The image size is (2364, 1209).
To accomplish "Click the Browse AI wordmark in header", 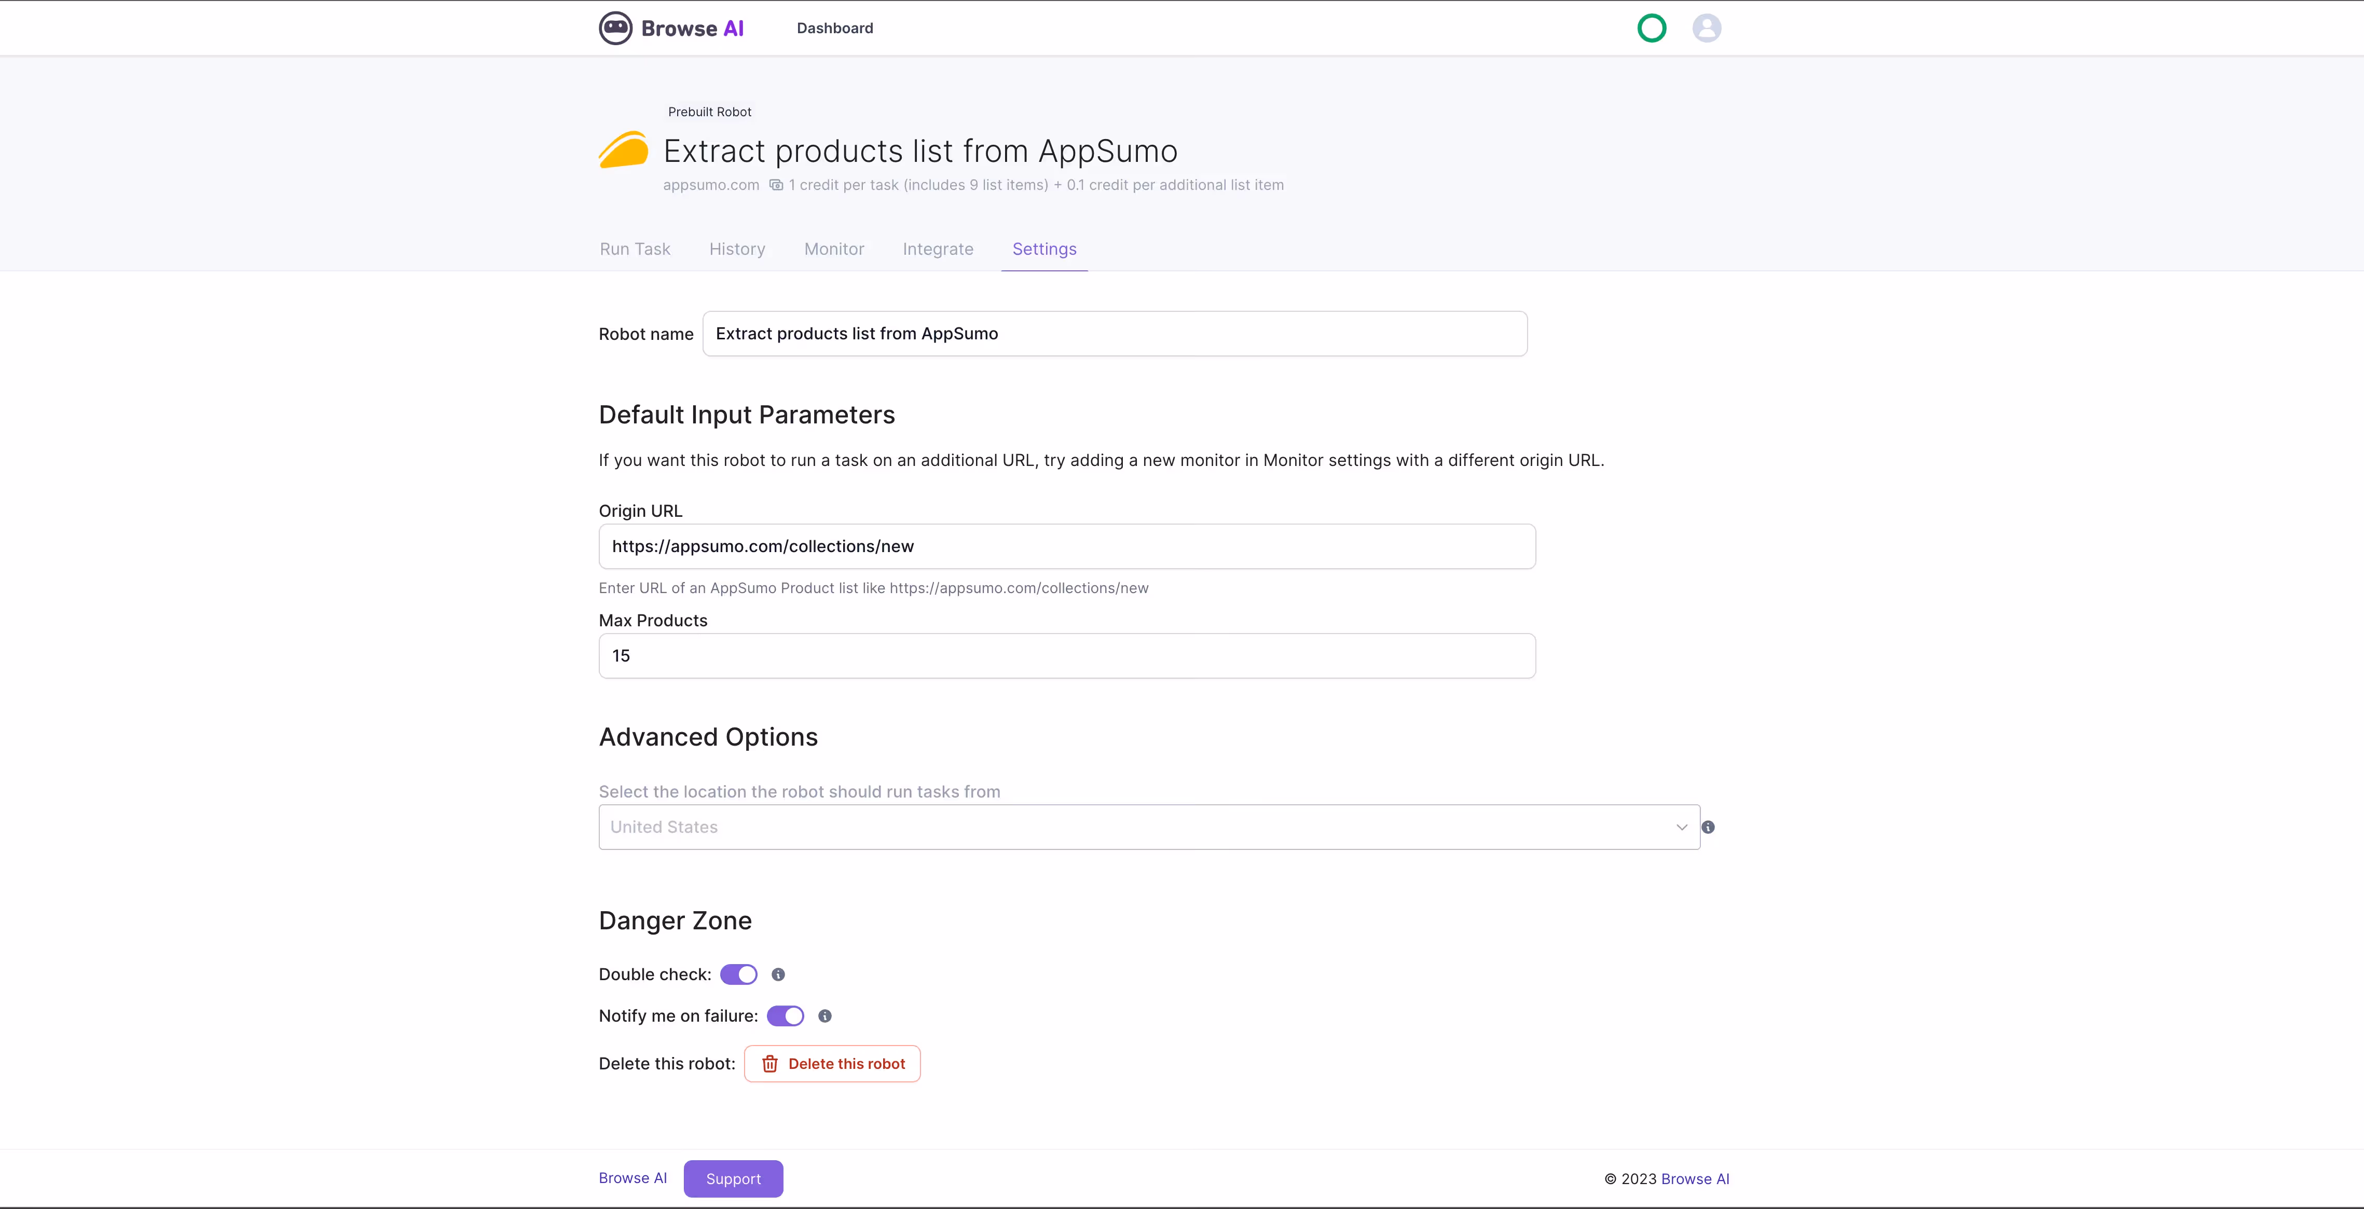I will pyautogui.click(x=692, y=29).
